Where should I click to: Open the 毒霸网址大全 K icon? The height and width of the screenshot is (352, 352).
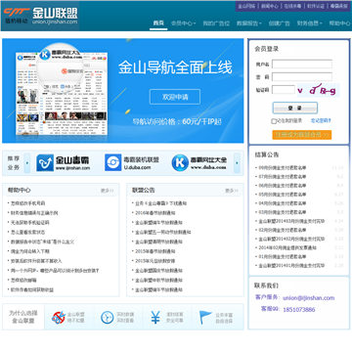click(180, 162)
